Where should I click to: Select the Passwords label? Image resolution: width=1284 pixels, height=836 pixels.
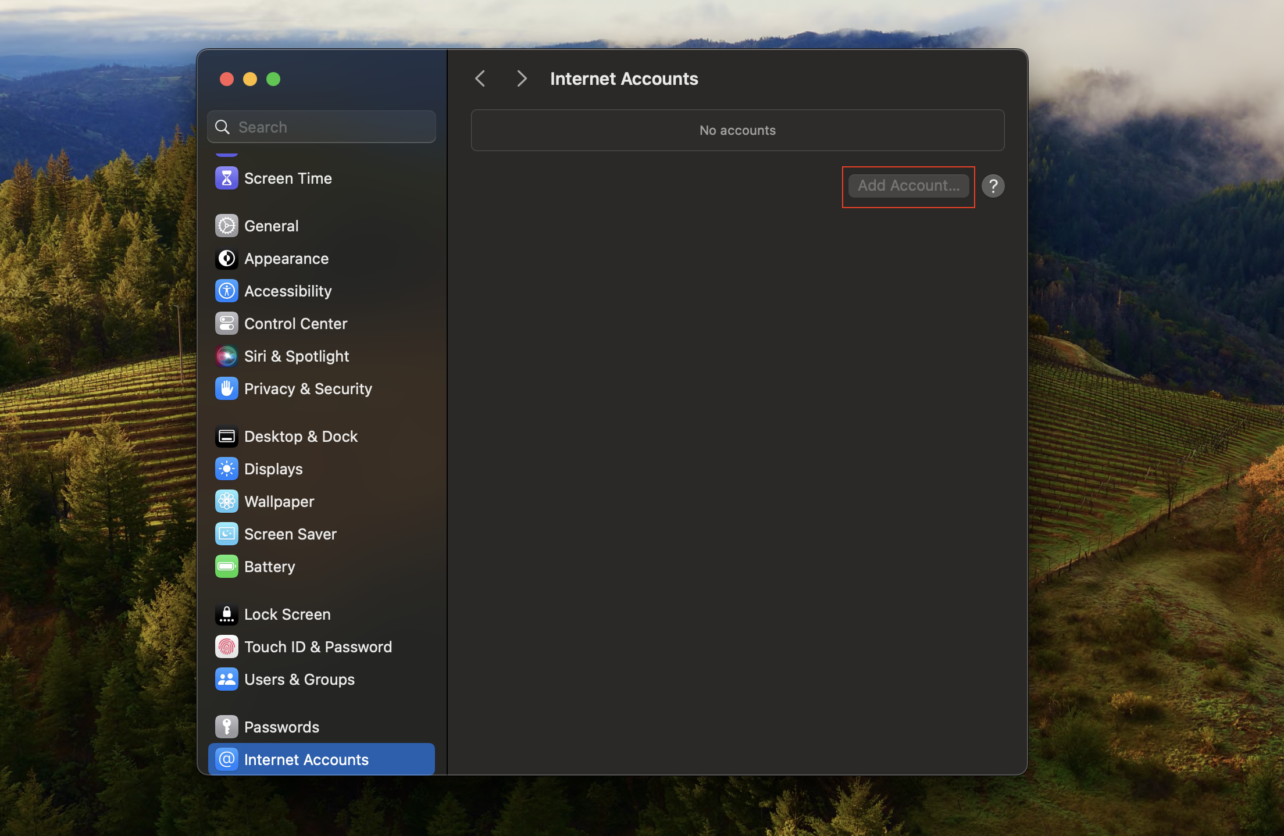pos(281,727)
